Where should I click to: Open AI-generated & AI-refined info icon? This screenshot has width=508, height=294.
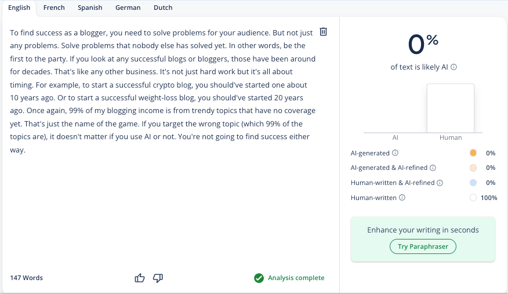pyautogui.click(x=433, y=168)
